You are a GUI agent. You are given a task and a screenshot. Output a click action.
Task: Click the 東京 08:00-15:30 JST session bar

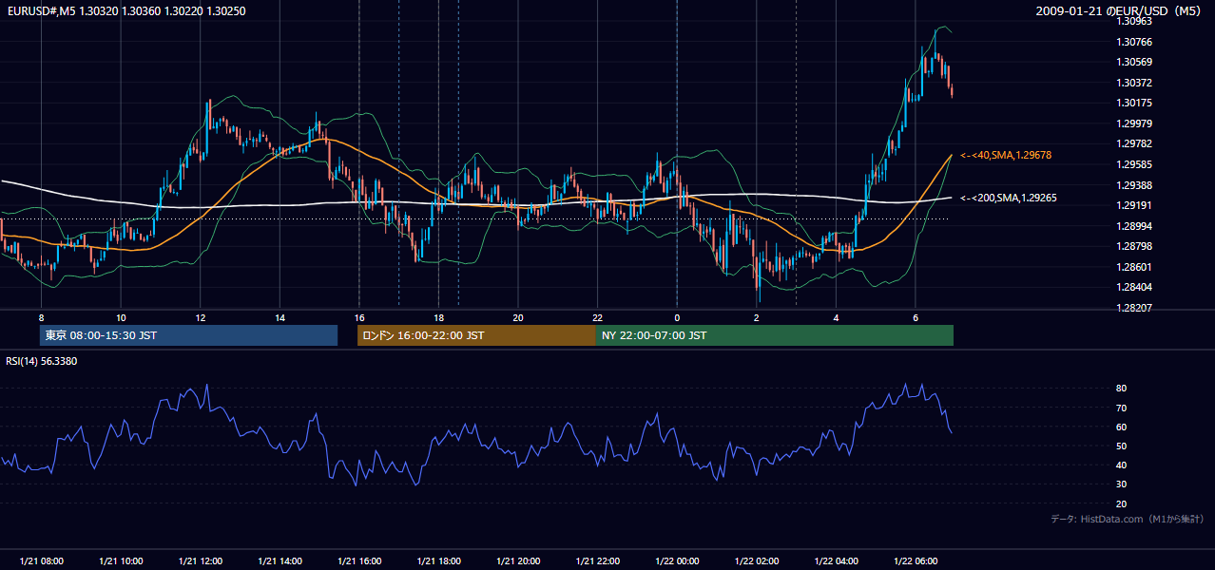pyautogui.click(x=188, y=335)
